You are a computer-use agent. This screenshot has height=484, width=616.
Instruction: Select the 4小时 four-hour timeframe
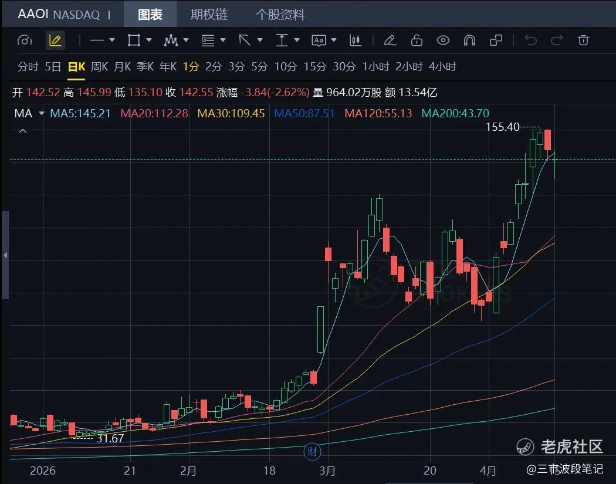442,66
